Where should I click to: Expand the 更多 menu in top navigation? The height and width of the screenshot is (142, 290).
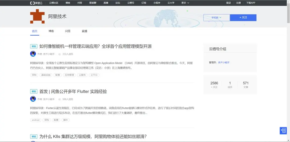(x=185, y=3)
